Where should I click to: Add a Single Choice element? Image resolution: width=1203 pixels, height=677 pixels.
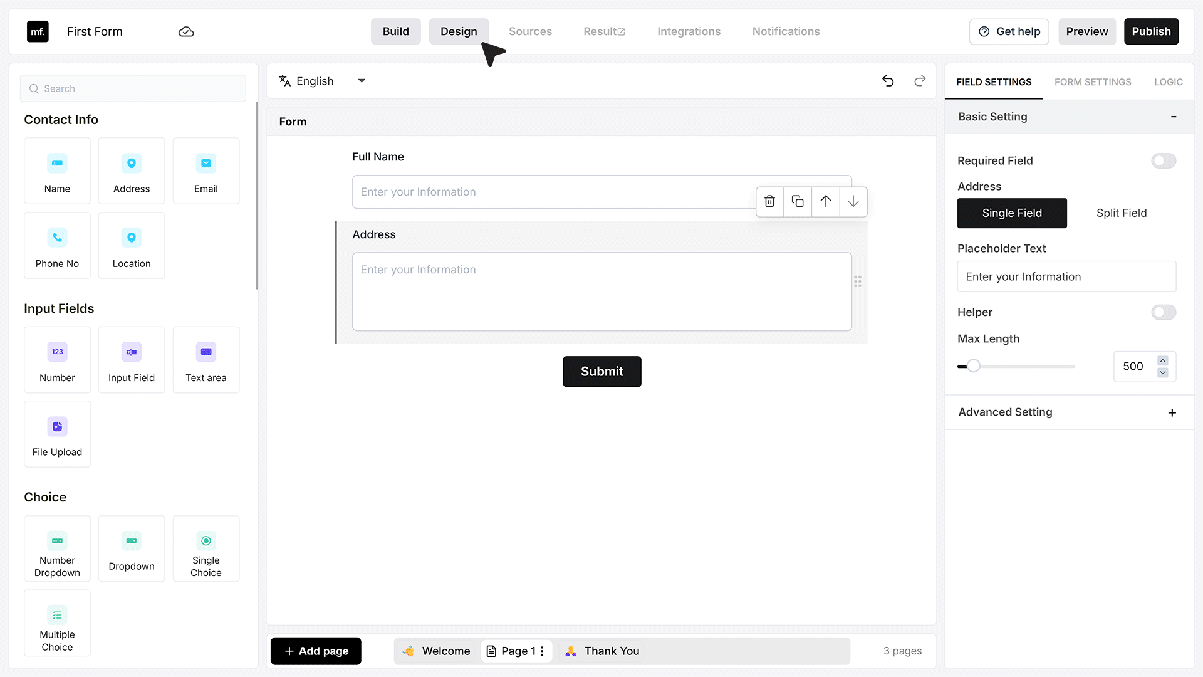(206, 548)
